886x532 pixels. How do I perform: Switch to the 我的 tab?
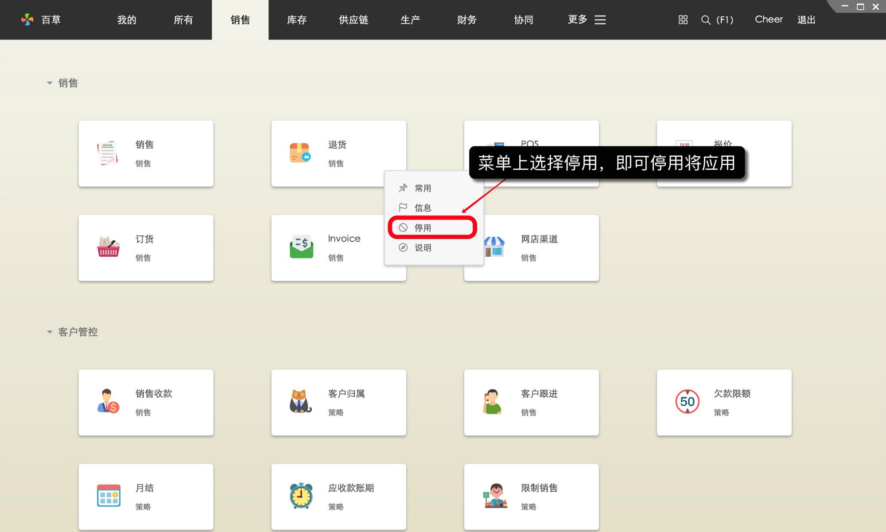click(127, 20)
